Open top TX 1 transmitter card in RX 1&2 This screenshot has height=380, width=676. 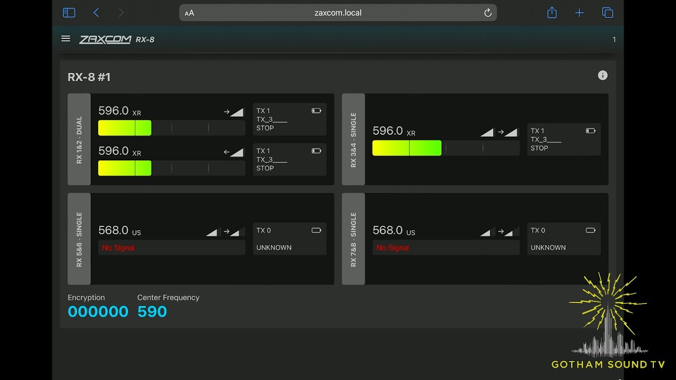[x=290, y=119]
